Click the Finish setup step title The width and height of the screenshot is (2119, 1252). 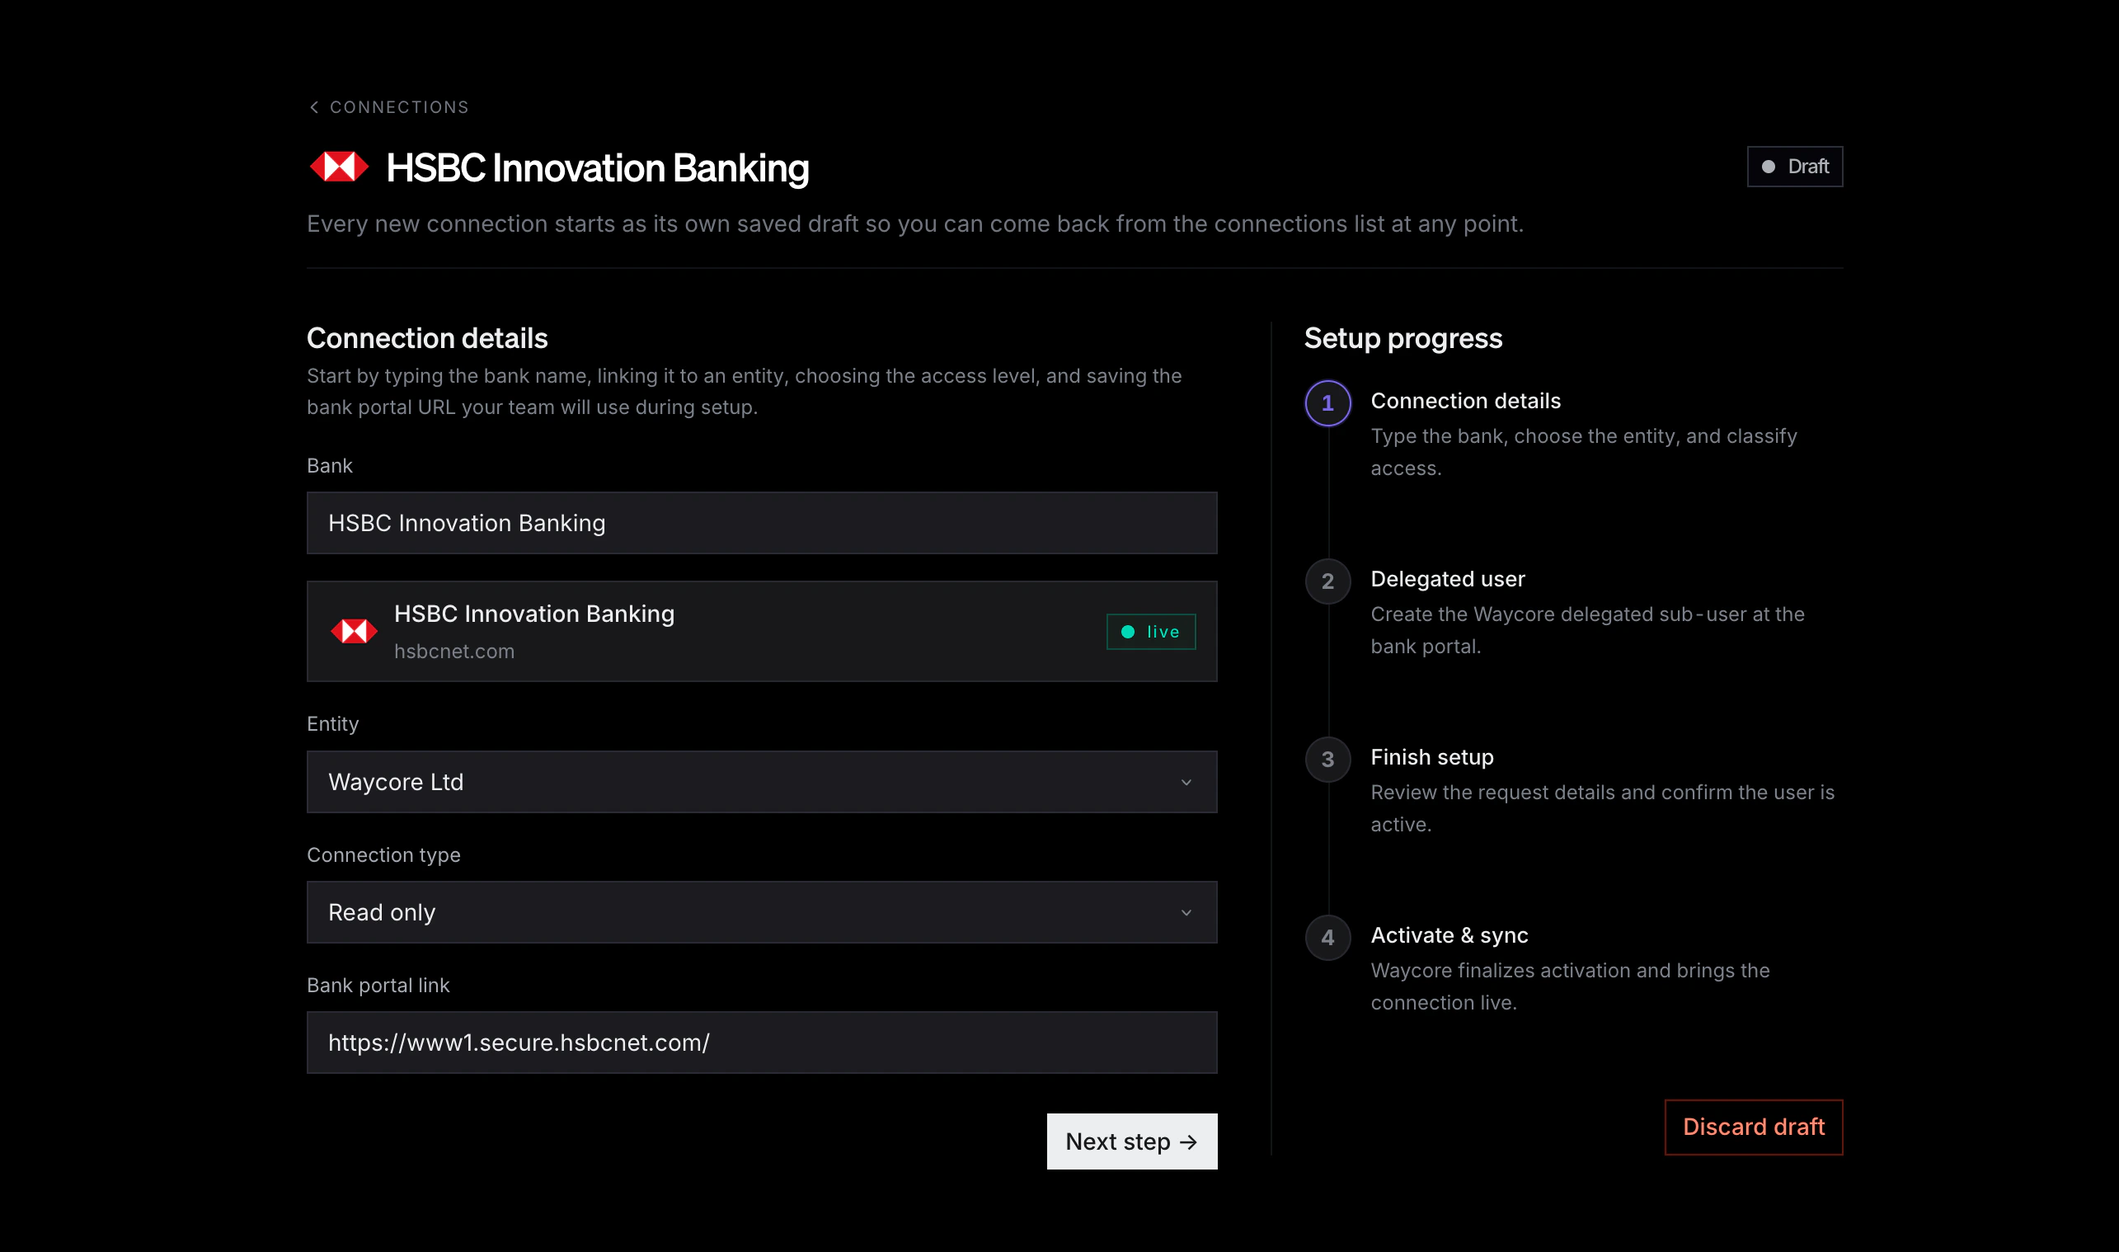click(1432, 757)
